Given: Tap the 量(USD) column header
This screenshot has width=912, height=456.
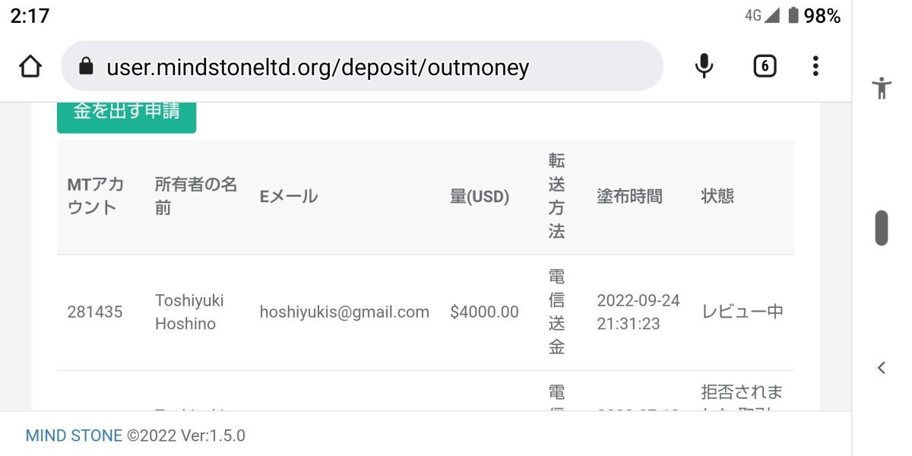Looking at the screenshot, I should click(480, 196).
